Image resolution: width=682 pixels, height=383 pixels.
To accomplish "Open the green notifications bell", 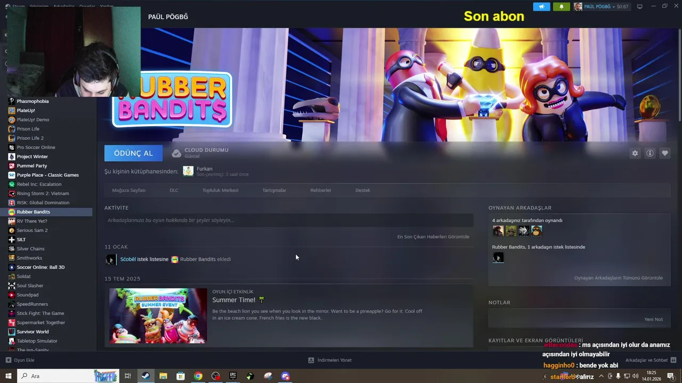I will [x=561, y=7].
